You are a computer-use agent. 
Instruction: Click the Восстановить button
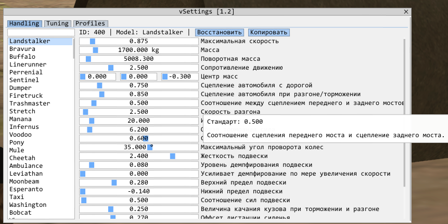click(219, 32)
